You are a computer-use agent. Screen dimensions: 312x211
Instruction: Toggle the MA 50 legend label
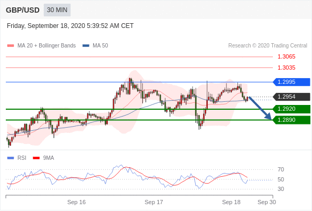pos(100,46)
